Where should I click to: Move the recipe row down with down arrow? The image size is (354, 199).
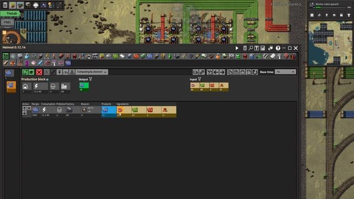24,113
